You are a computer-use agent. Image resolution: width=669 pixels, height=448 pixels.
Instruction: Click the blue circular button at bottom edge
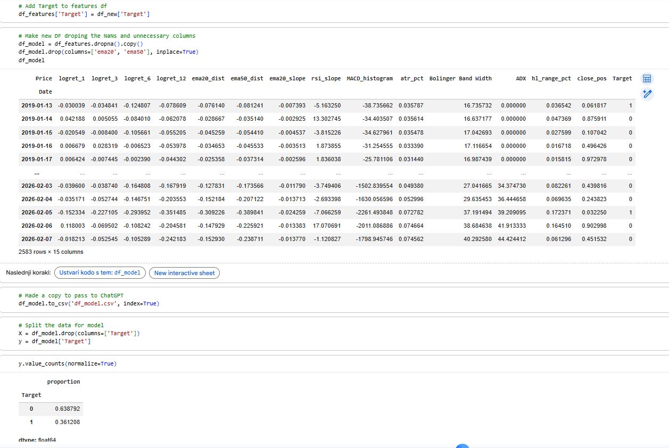coord(462,446)
